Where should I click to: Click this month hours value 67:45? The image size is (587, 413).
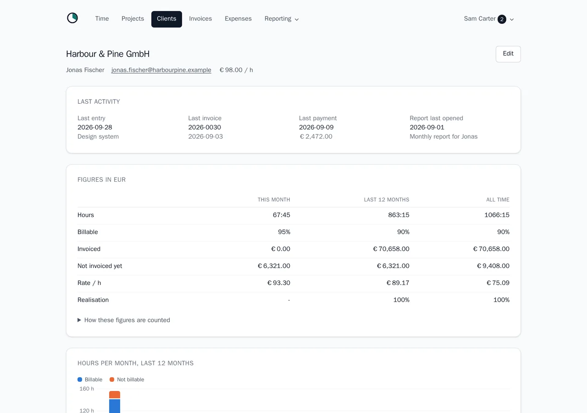(282, 215)
